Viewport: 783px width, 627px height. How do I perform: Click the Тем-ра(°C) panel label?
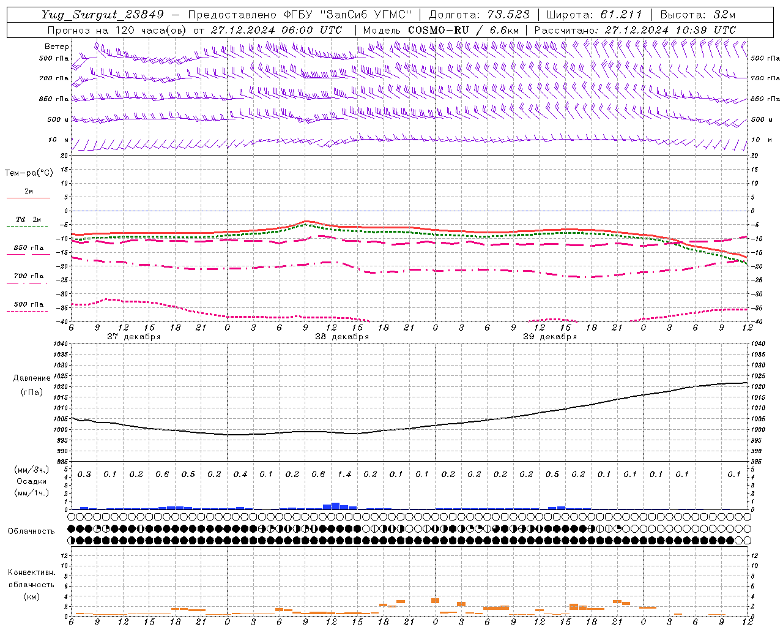(x=29, y=173)
